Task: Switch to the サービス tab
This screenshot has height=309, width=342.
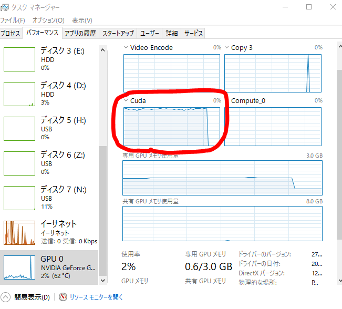Action: pos(193,34)
